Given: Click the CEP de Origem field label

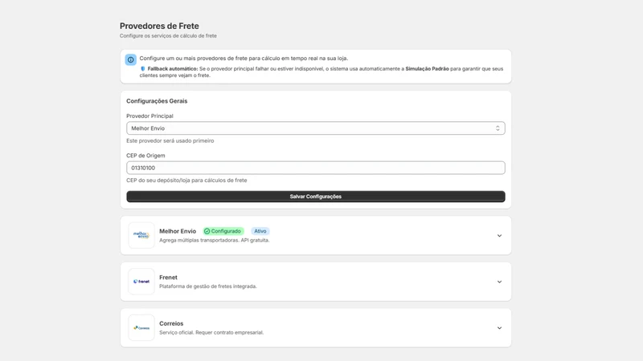Looking at the screenshot, I should click(145, 156).
